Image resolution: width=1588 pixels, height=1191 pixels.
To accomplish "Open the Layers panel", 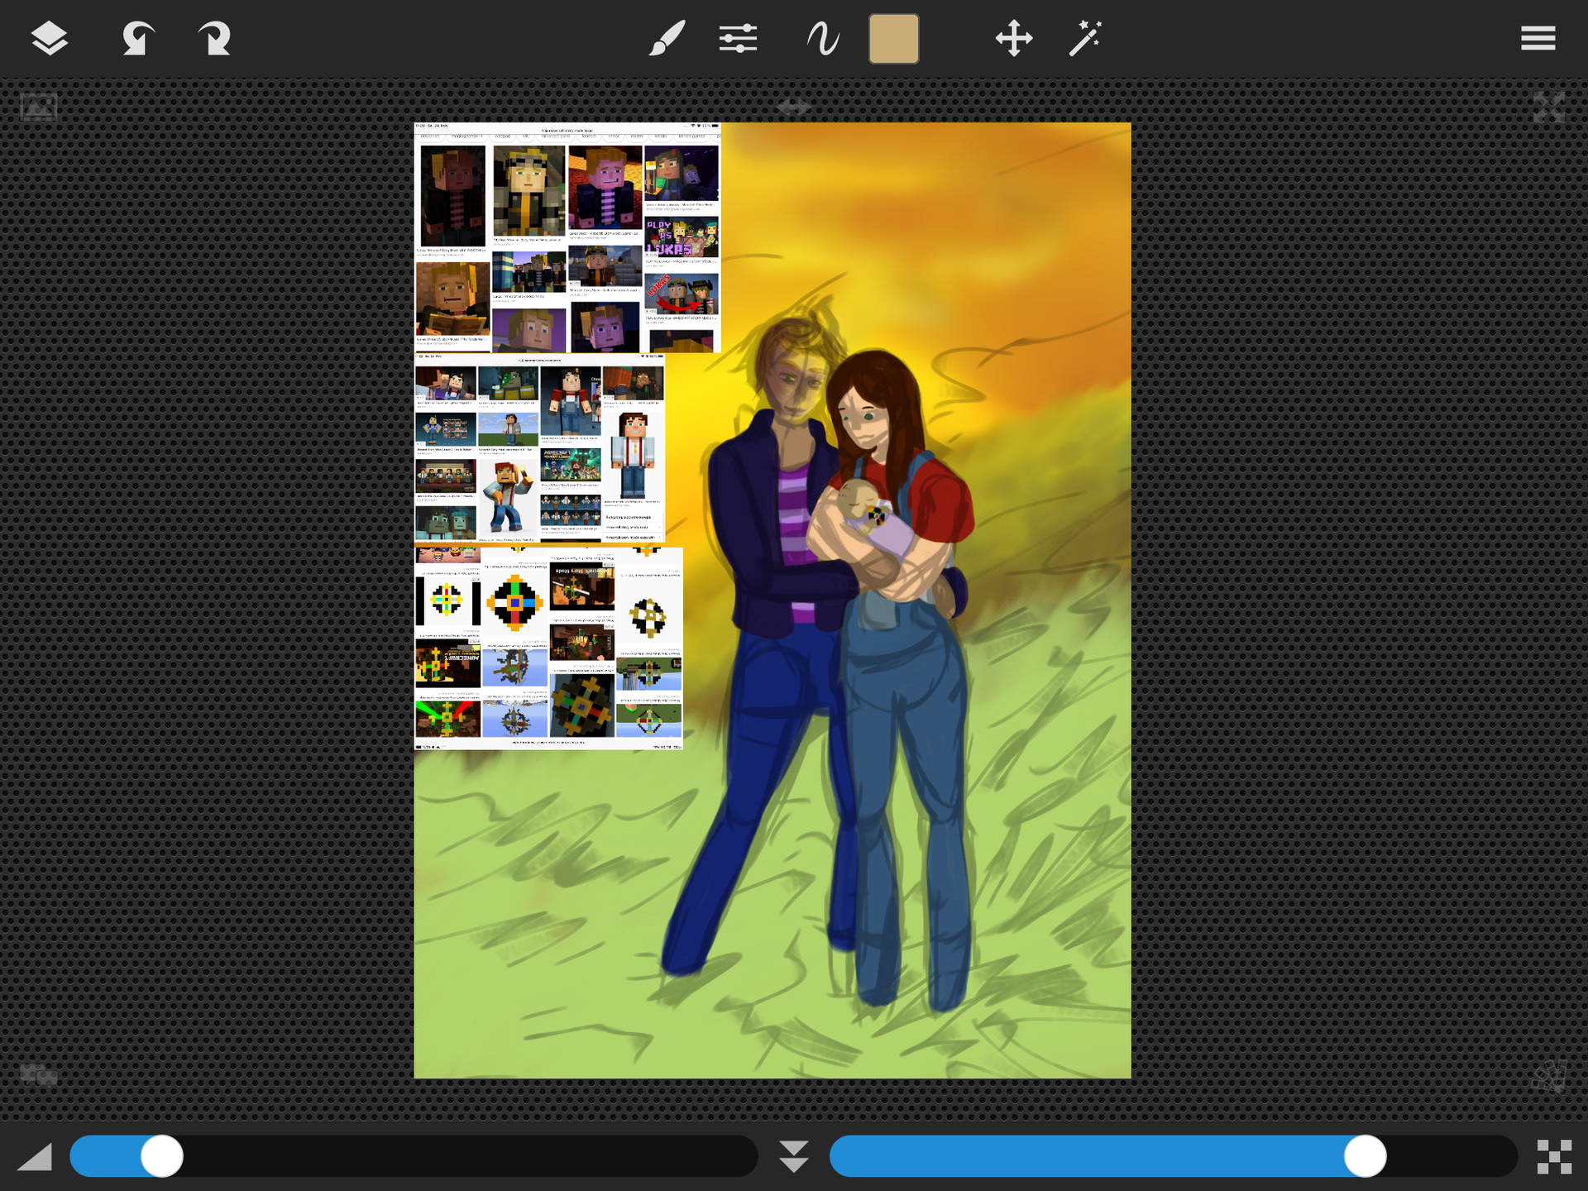I will coord(50,38).
